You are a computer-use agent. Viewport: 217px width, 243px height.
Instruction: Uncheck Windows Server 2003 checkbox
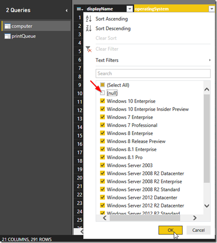click(102, 165)
